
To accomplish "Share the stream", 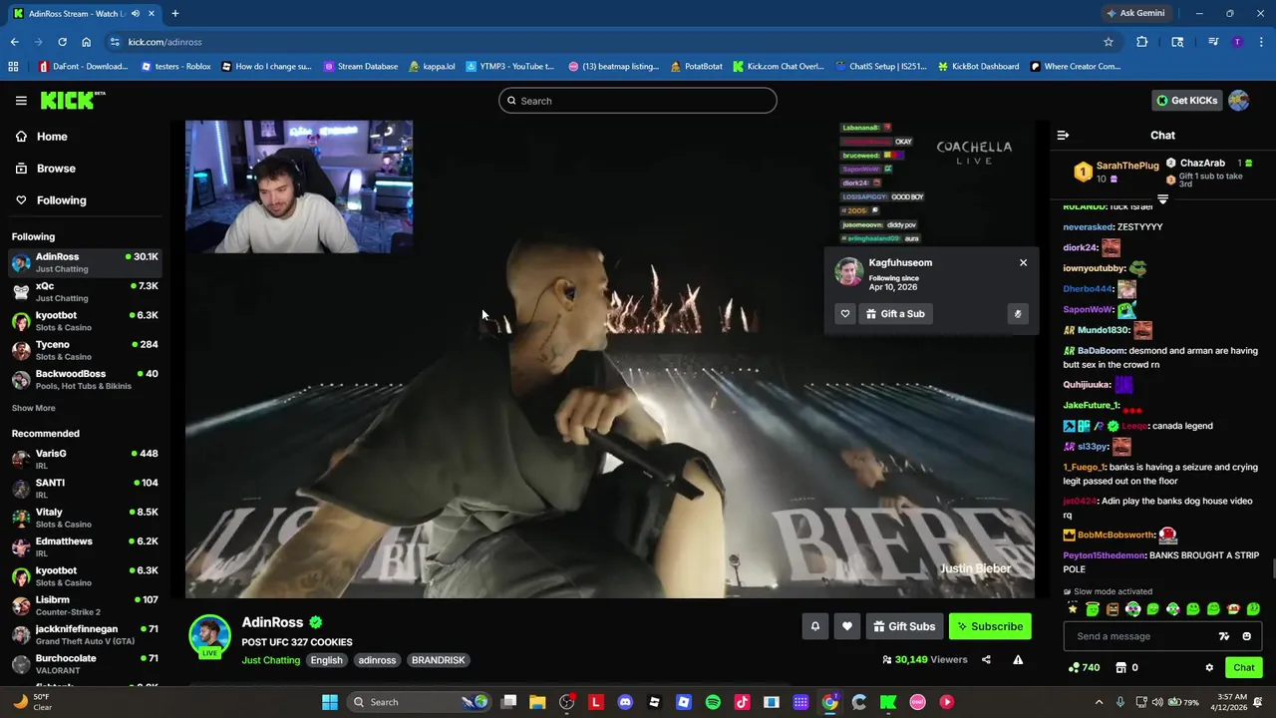I will (x=986, y=659).
